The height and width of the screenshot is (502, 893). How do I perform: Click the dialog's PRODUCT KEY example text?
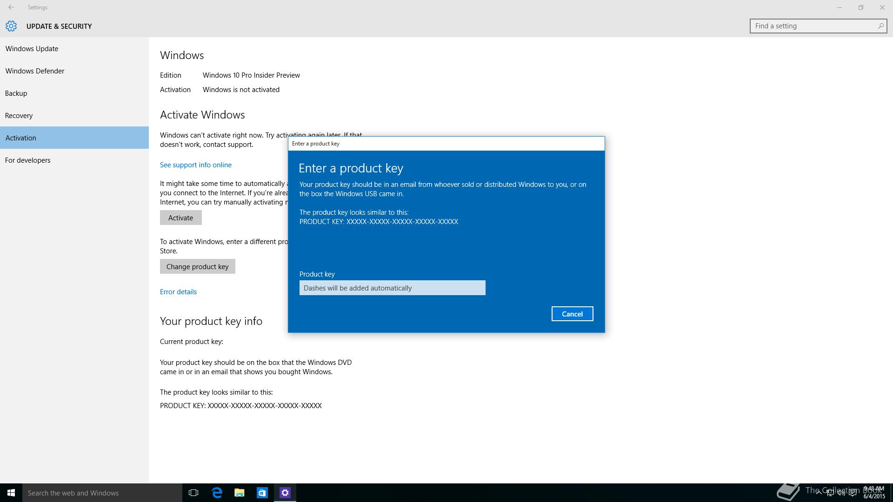click(x=379, y=221)
